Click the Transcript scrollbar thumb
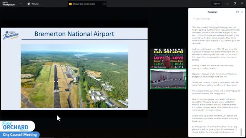Screen dimensions: 246x138 (241, 132)
